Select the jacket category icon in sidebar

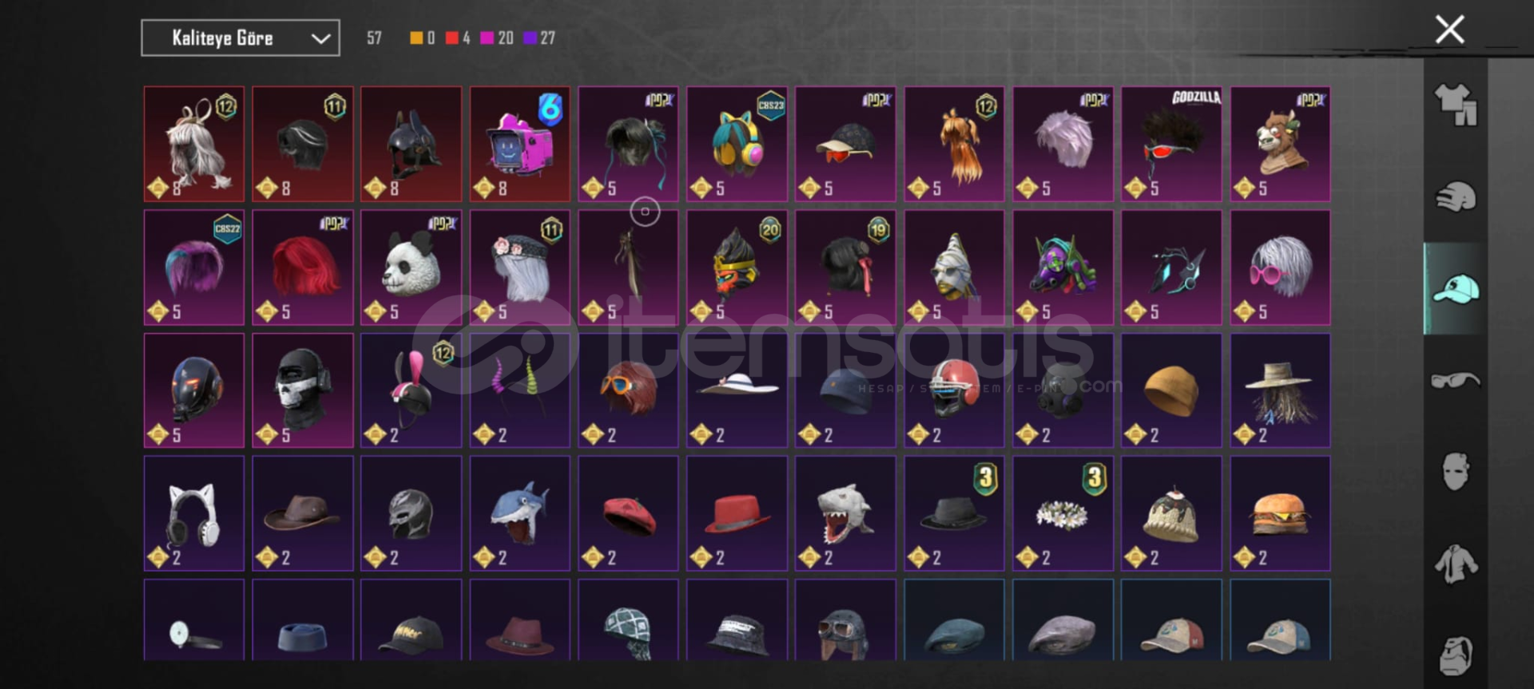tap(1455, 564)
